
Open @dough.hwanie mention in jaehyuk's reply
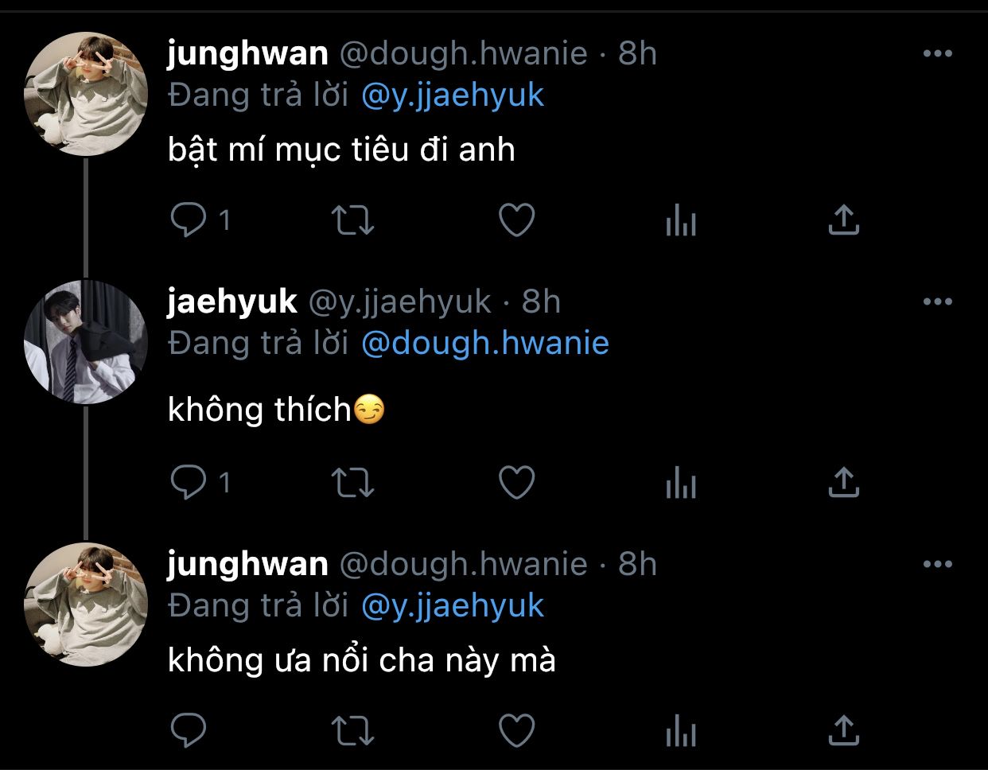click(x=484, y=344)
